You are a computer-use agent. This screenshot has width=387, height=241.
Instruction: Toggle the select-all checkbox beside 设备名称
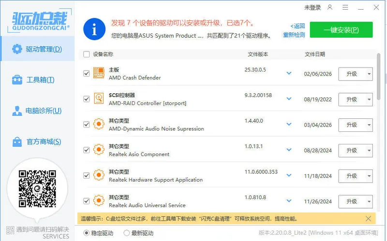(x=87, y=54)
